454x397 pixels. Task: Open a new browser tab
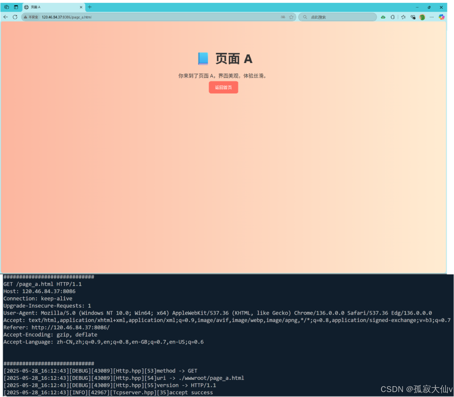(x=90, y=7)
